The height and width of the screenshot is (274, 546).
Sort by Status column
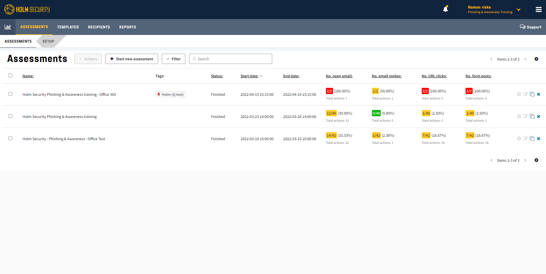(217, 76)
